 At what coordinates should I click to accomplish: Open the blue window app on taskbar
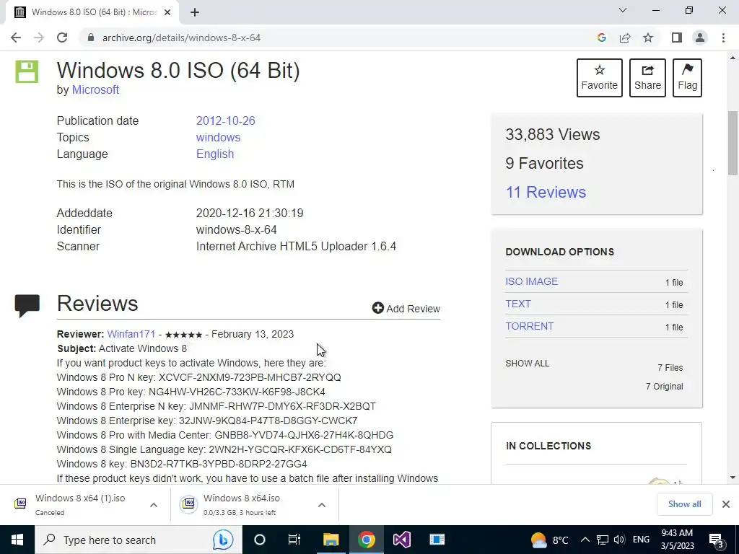pyautogui.click(x=437, y=540)
